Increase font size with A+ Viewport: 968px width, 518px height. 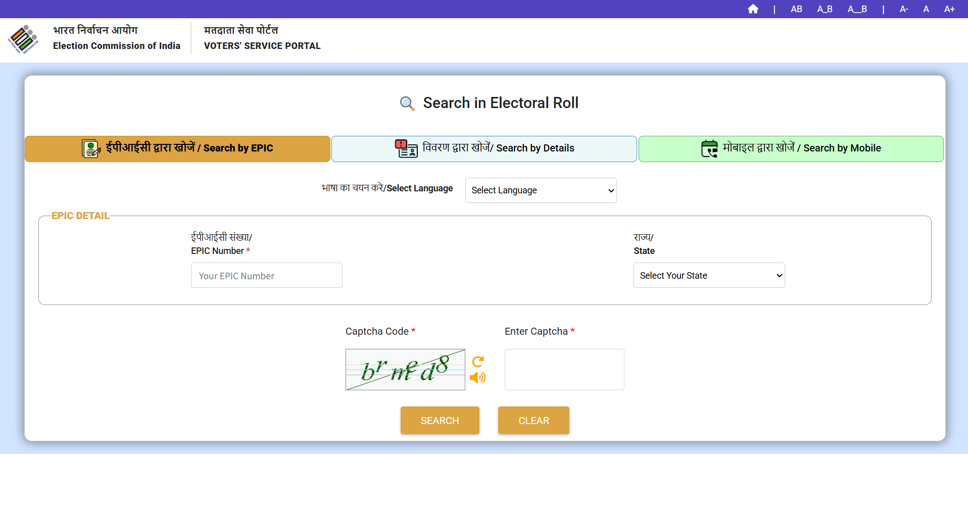(x=949, y=9)
